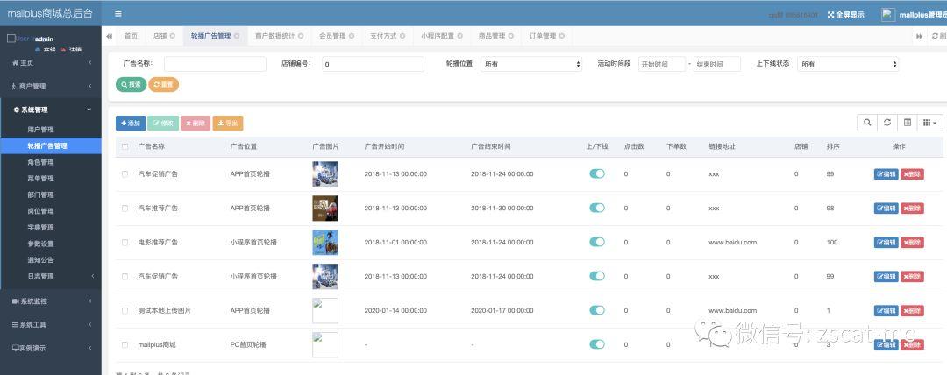The width and height of the screenshot is (947, 375).
Task: Close the 支付方式 tab
Action: click(x=402, y=36)
